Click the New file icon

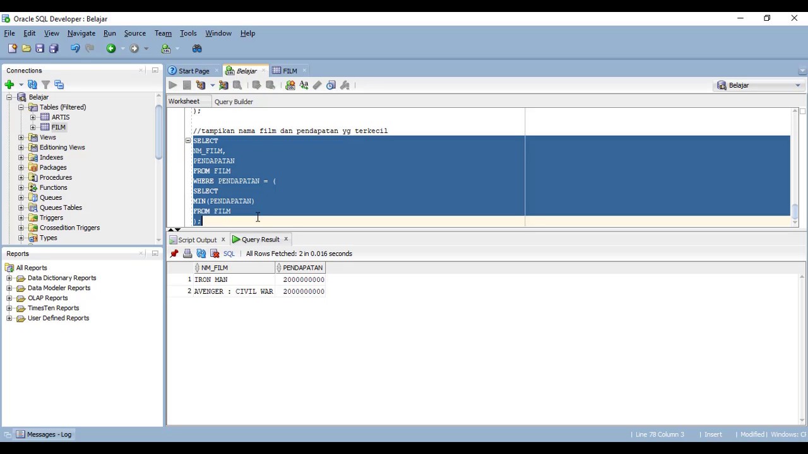click(13, 49)
